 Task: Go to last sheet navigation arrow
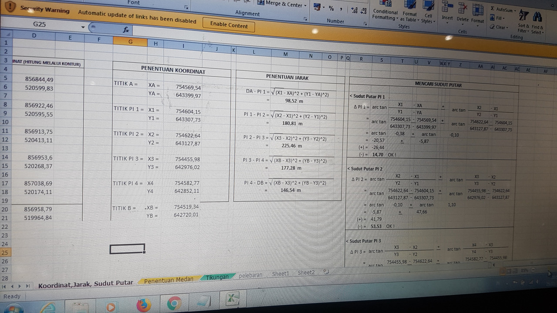point(27,286)
